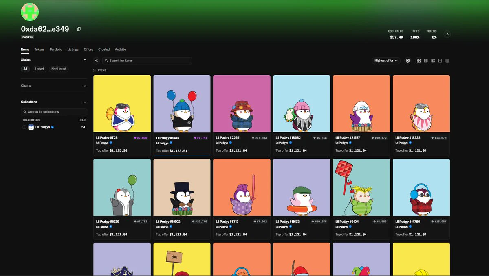
Task: Collapse the filter sidebar with double-chevron
Action: (96, 61)
